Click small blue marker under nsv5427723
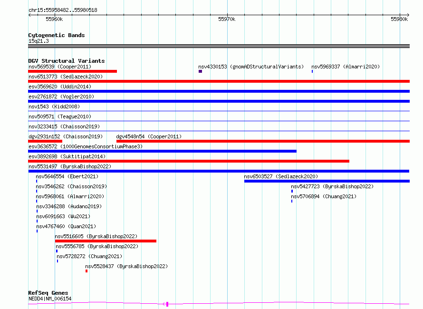 tap(292, 191)
